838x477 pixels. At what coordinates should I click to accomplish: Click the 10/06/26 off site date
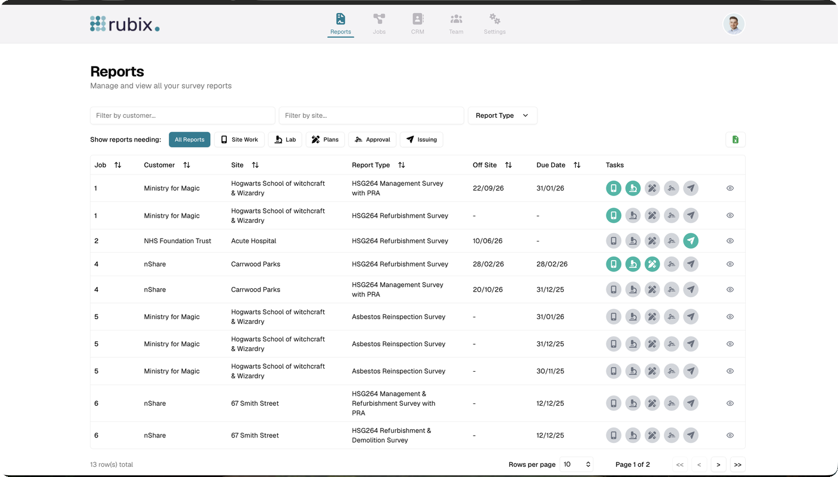[x=488, y=241]
